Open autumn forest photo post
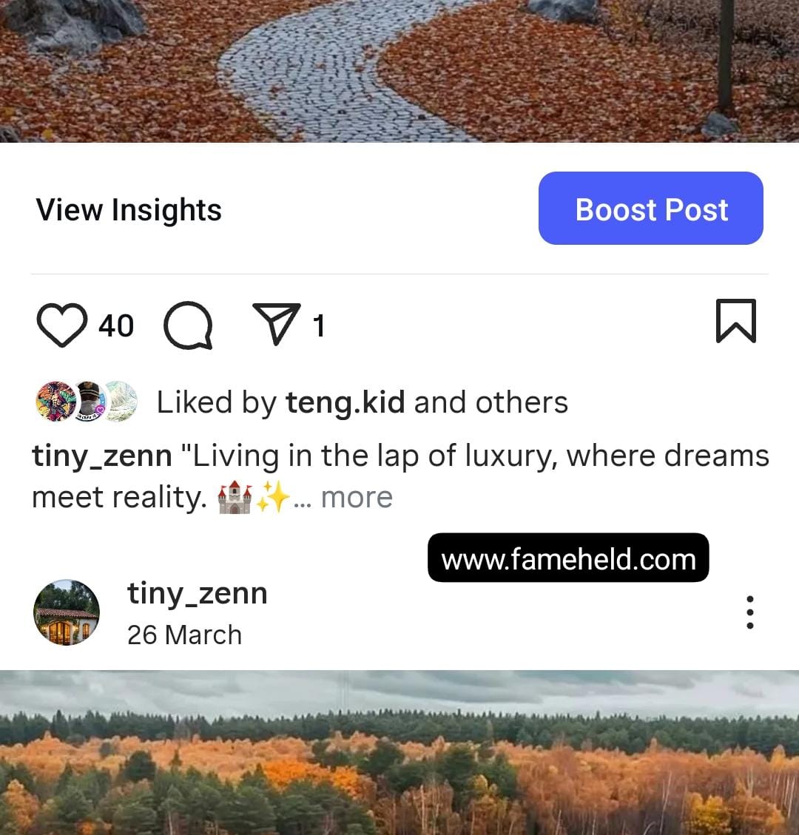 (399, 752)
